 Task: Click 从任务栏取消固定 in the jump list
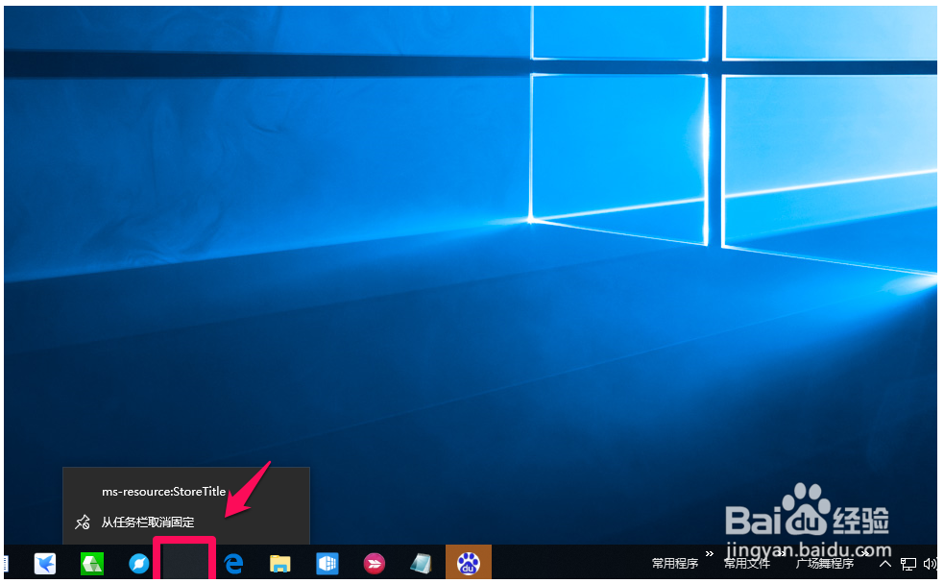pos(186,522)
